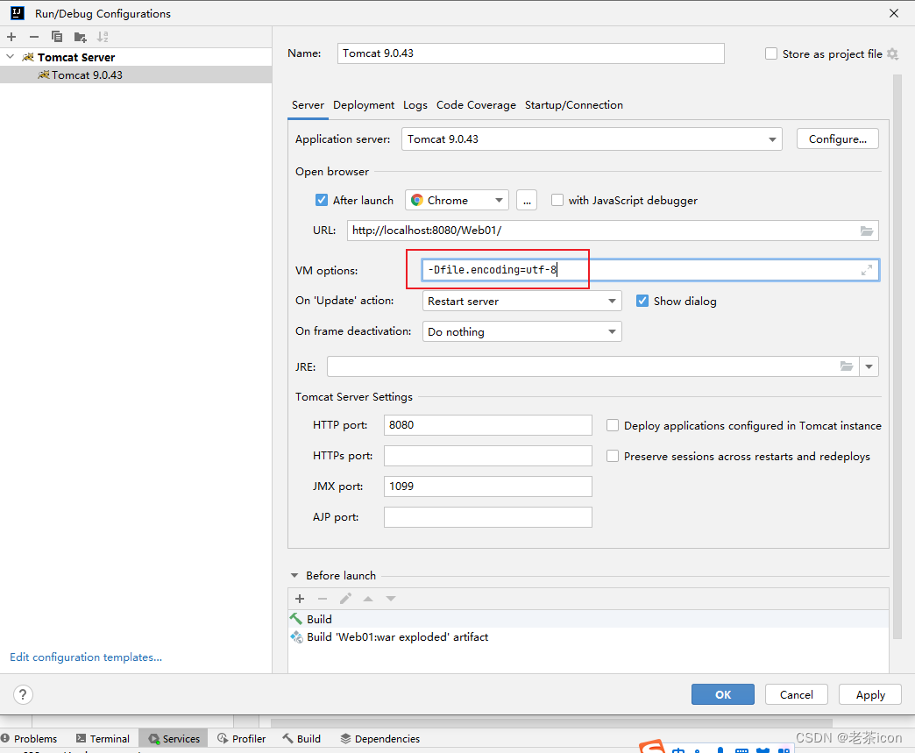Copy configuration icon in left toolbar

(x=57, y=37)
